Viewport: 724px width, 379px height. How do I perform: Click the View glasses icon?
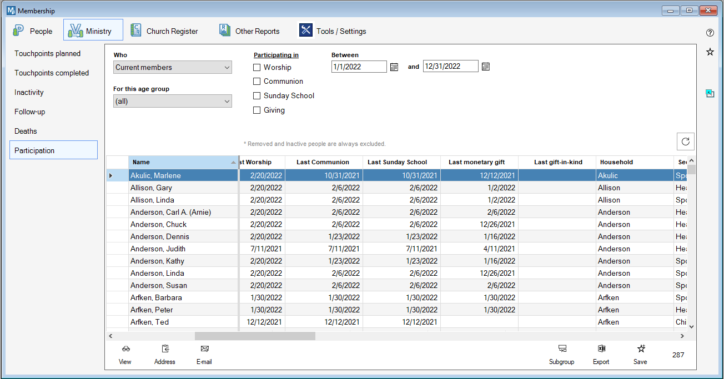point(125,349)
